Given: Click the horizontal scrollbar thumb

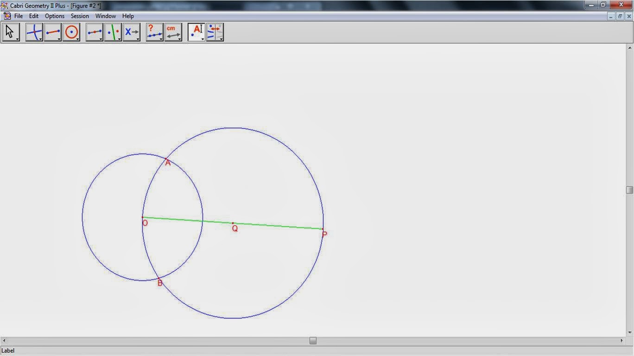Looking at the screenshot, I should pos(313,341).
